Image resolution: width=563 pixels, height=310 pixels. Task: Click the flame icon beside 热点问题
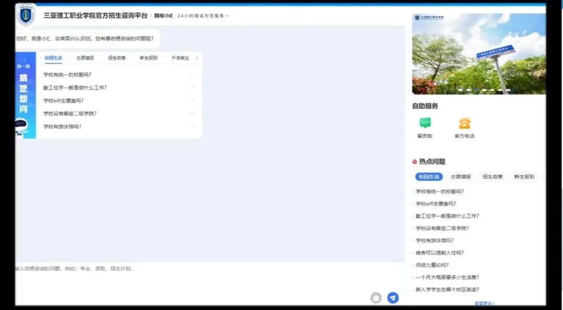[x=415, y=162]
